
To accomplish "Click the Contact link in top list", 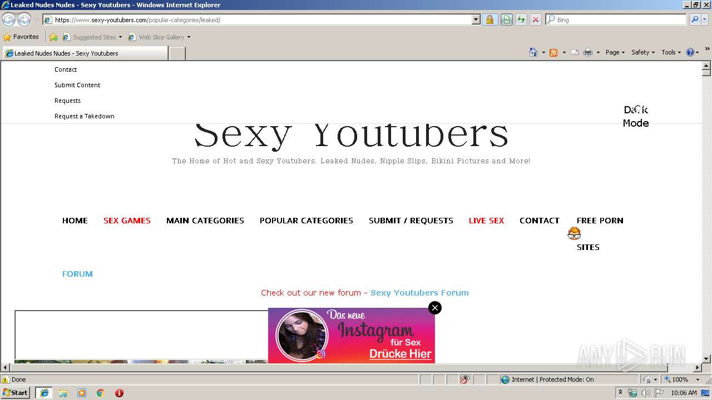I will point(66,69).
